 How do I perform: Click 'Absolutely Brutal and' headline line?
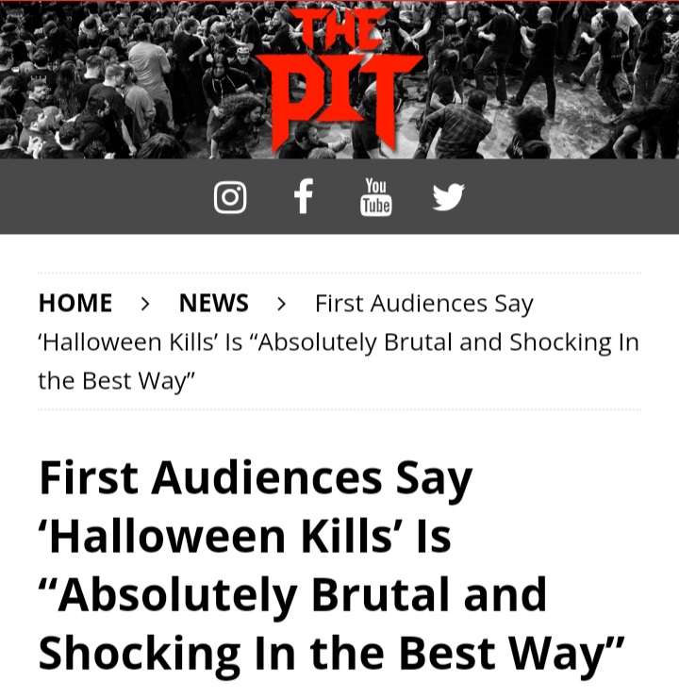coord(292,595)
